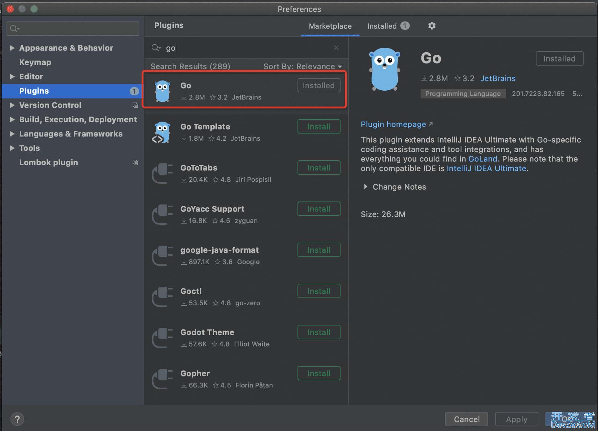Open the JetBrains vendor link in details
598x431 pixels.
pos(498,78)
